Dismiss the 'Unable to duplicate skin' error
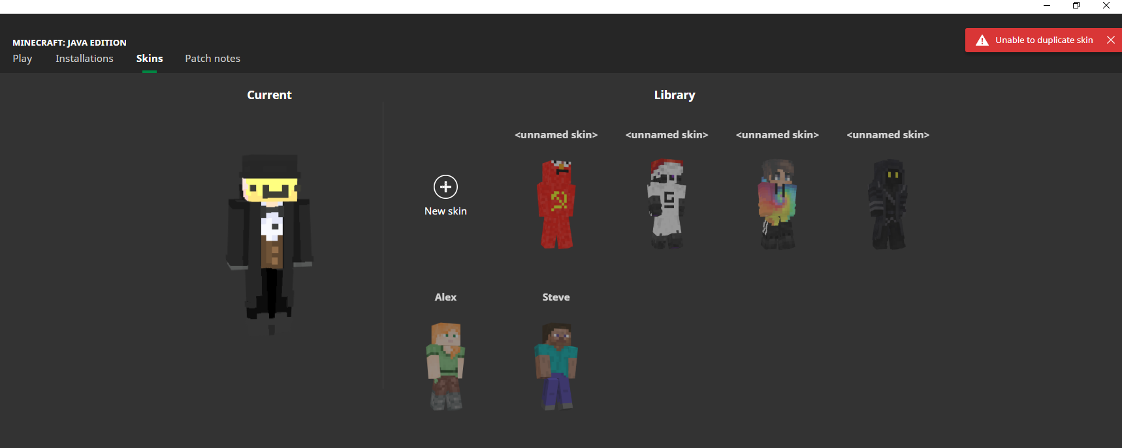The width and height of the screenshot is (1122, 448). coord(1110,40)
